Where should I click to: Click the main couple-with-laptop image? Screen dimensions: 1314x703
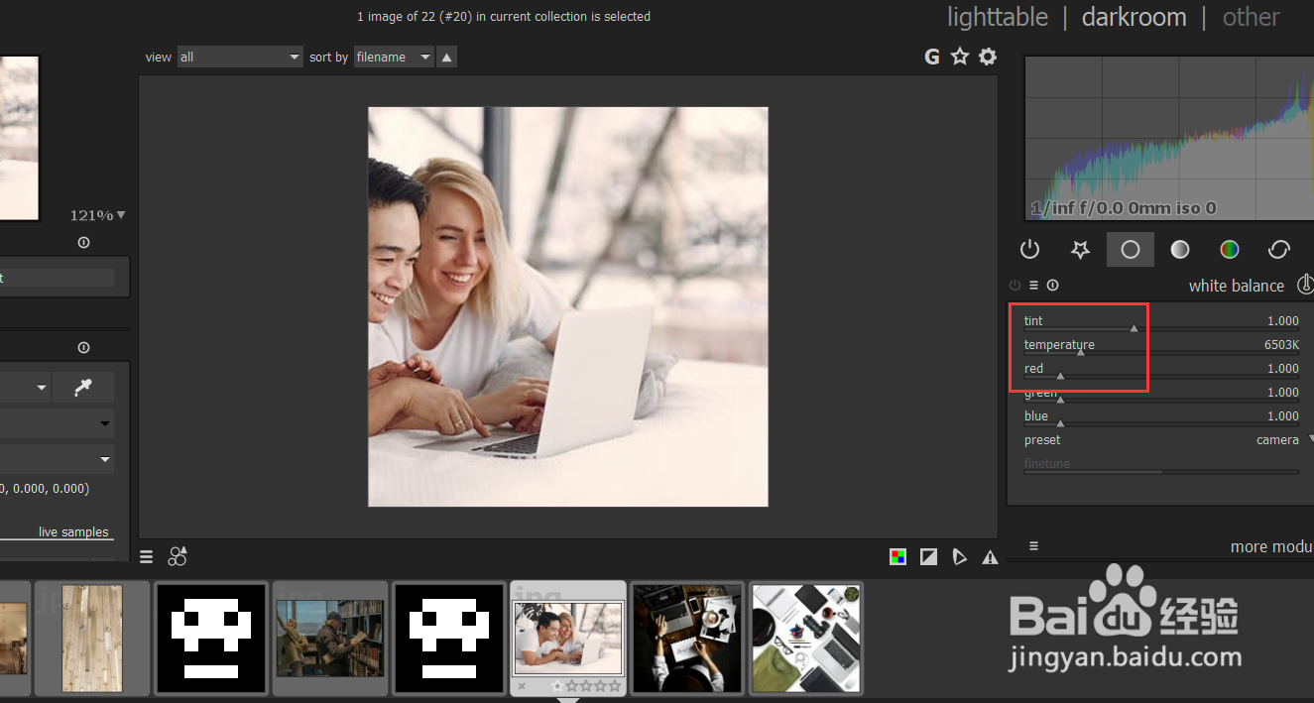pos(568,306)
